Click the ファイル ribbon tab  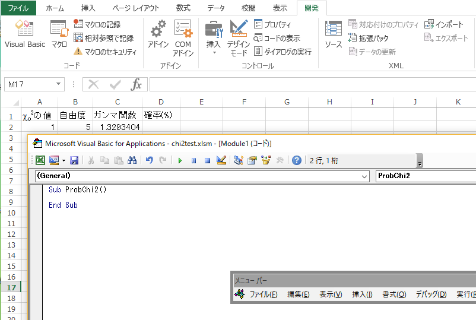tap(18, 8)
